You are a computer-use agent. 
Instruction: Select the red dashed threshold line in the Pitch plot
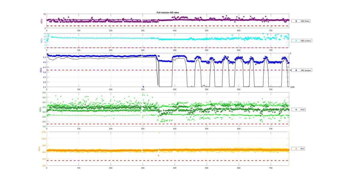coord(168,124)
